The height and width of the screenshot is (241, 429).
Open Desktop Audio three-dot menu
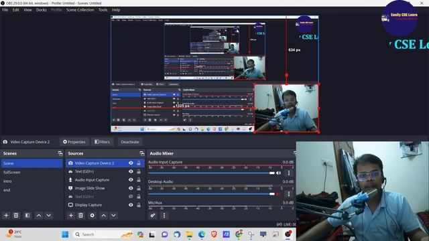[289, 194]
